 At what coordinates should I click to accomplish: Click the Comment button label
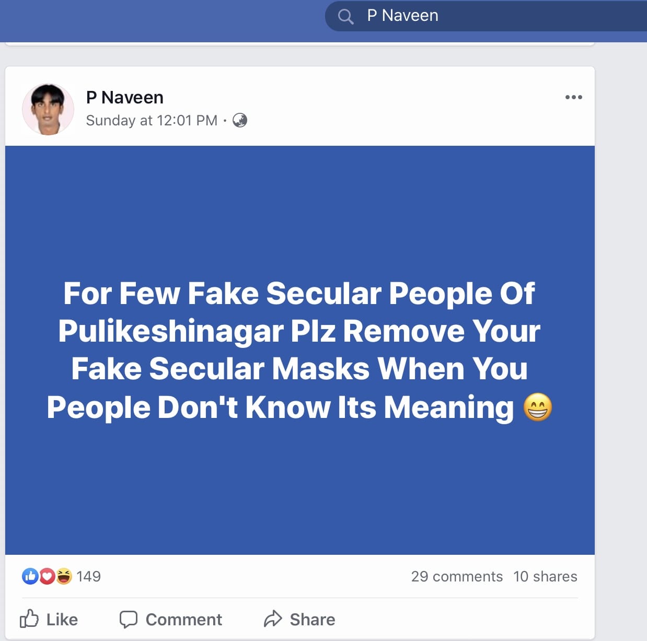[183, 619]
